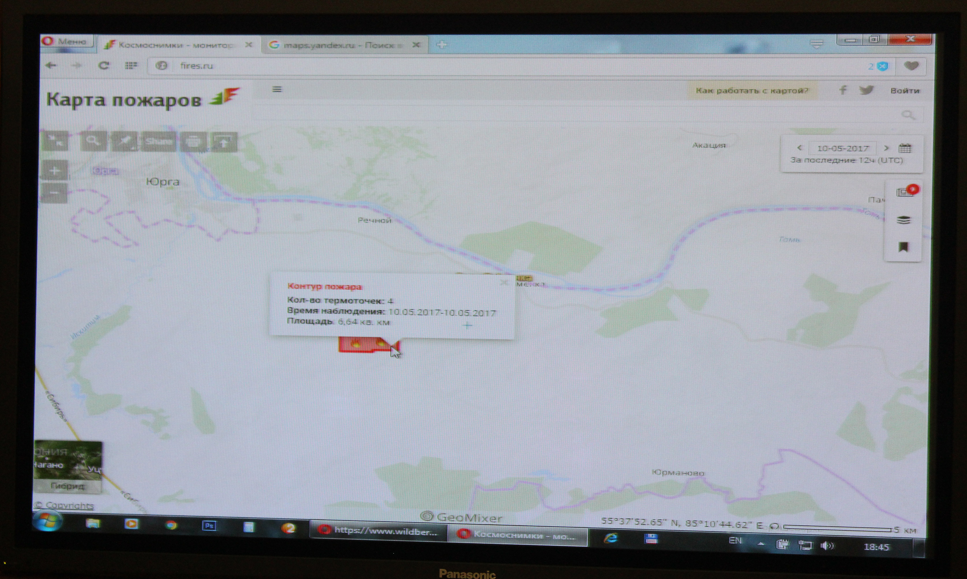Screen dimensions: 967x579
Task: Go to next date arrow
Action: (x=886, y=148)
